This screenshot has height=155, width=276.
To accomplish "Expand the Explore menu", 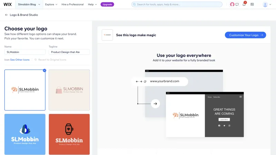I will click(51, 4).
